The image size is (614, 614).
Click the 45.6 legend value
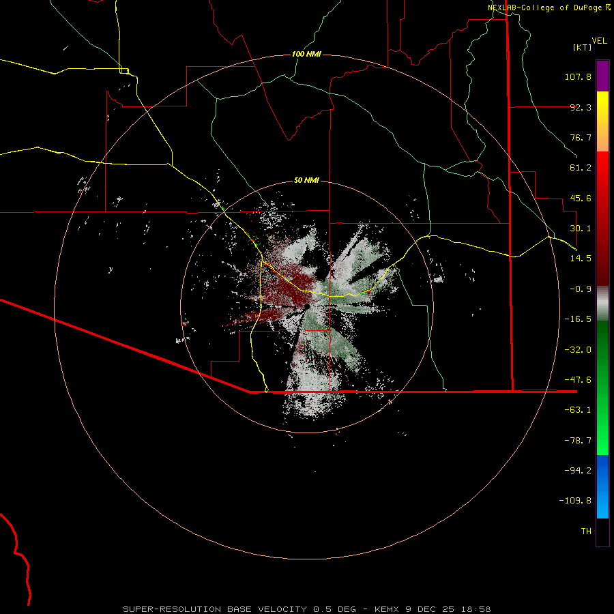pos(581,198)
